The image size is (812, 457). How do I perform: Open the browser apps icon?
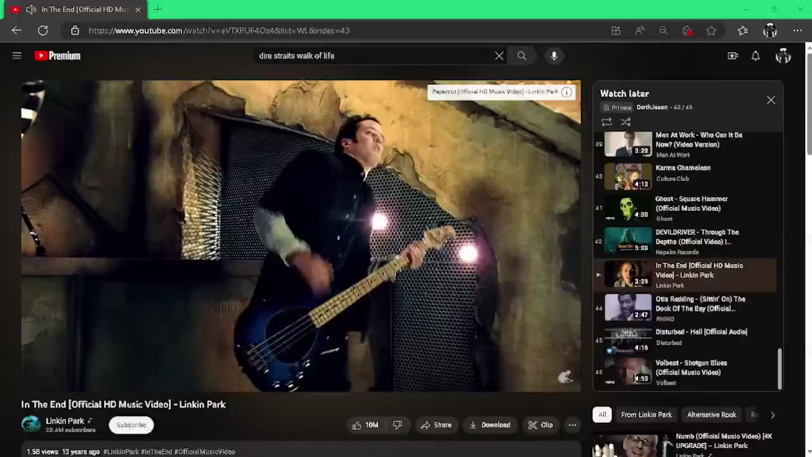pyautogui.click(x=615, y=30)
